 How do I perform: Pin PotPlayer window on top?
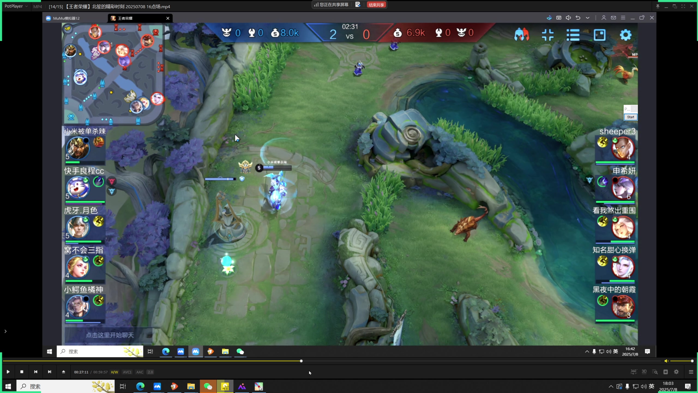658,6
